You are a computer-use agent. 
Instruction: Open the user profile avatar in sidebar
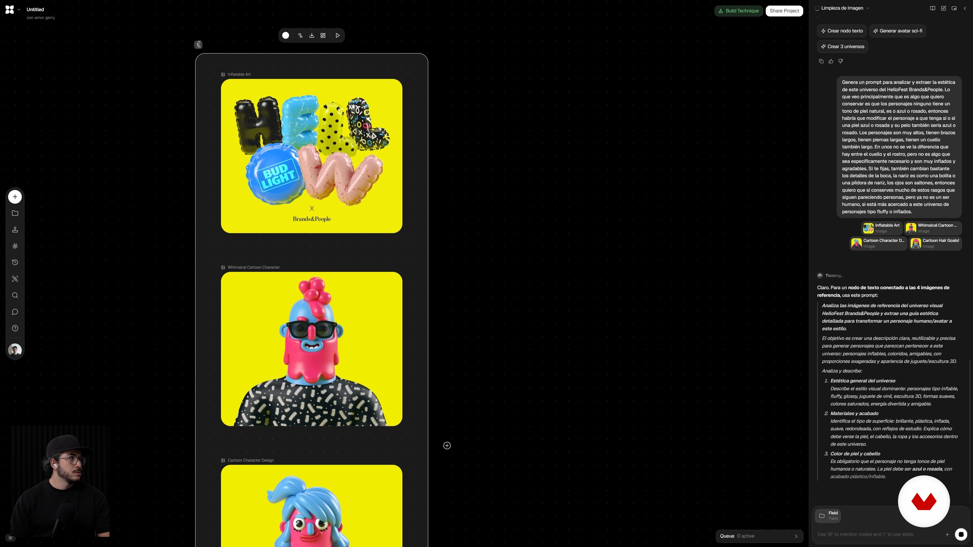pyautogui.click(x=15, y=350)
